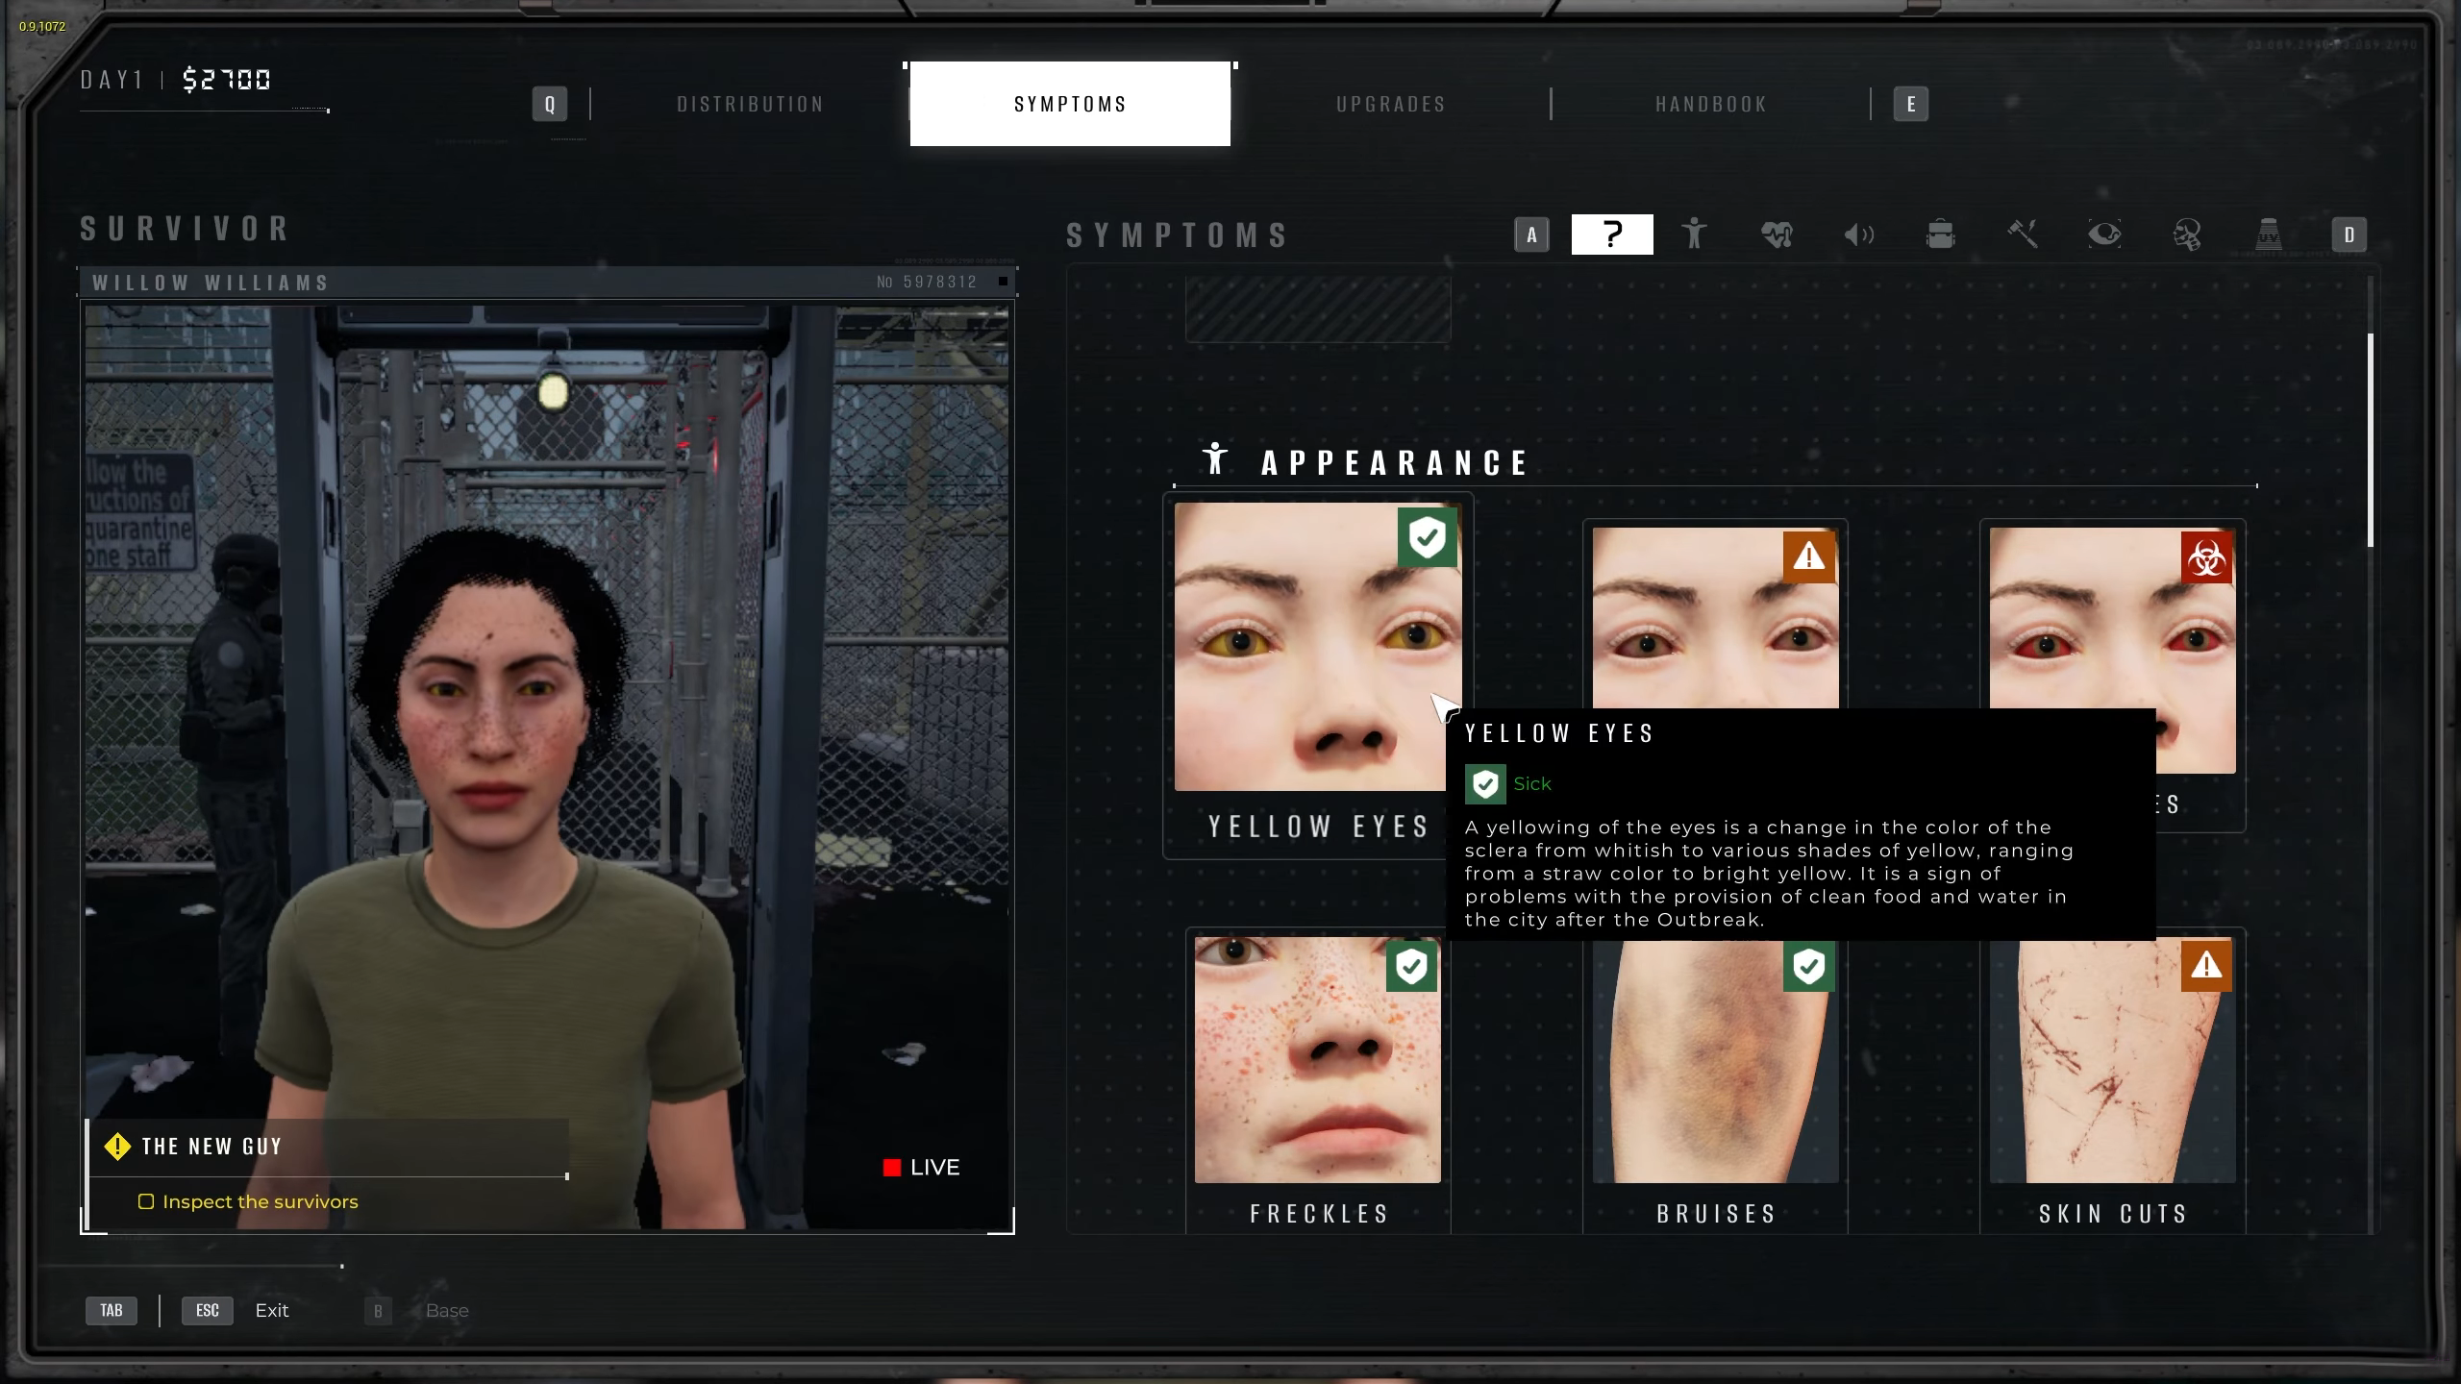2461x1384 pixels.
Task: Click the symptoms list vertical scrollbar
Action: 2370,440
